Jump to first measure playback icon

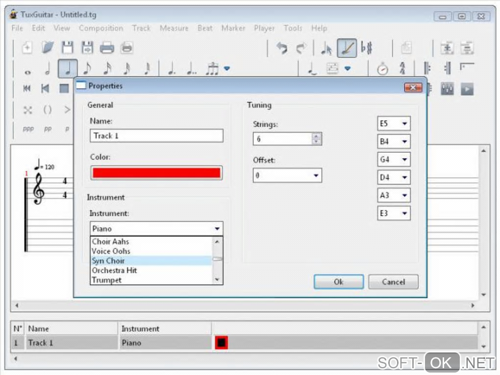click(x=27, y=89)
